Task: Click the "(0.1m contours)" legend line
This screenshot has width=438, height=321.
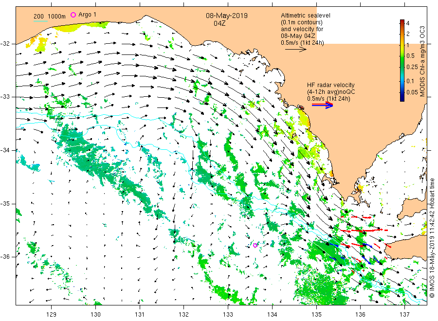Action: point(302,22)
